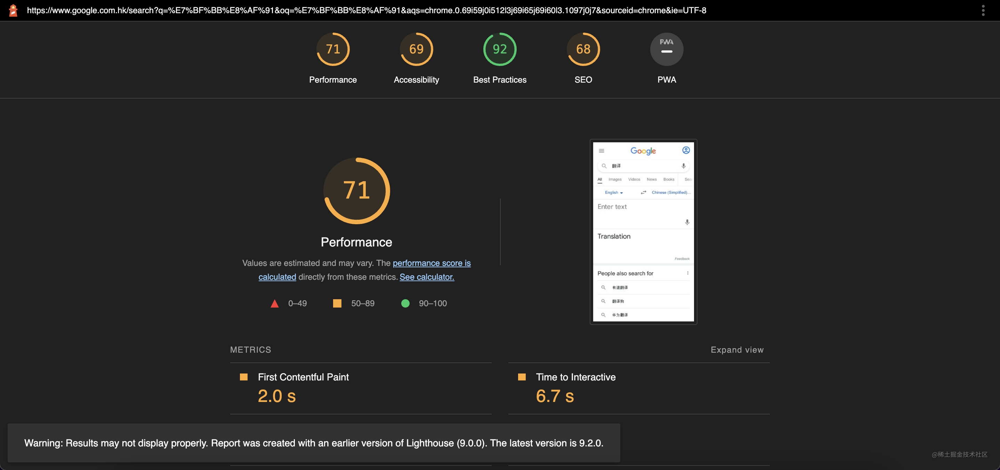The height and width of the screenshot is (470, 1000).
Task: Click the Performance label below score 71
Action: [x=333, y=80]
